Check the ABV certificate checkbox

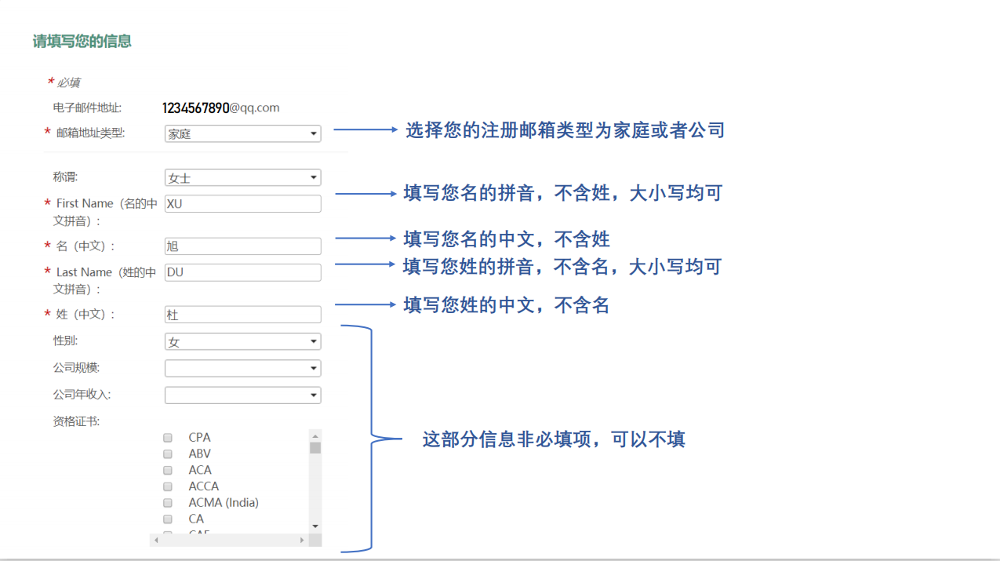[x=167, y=454]
